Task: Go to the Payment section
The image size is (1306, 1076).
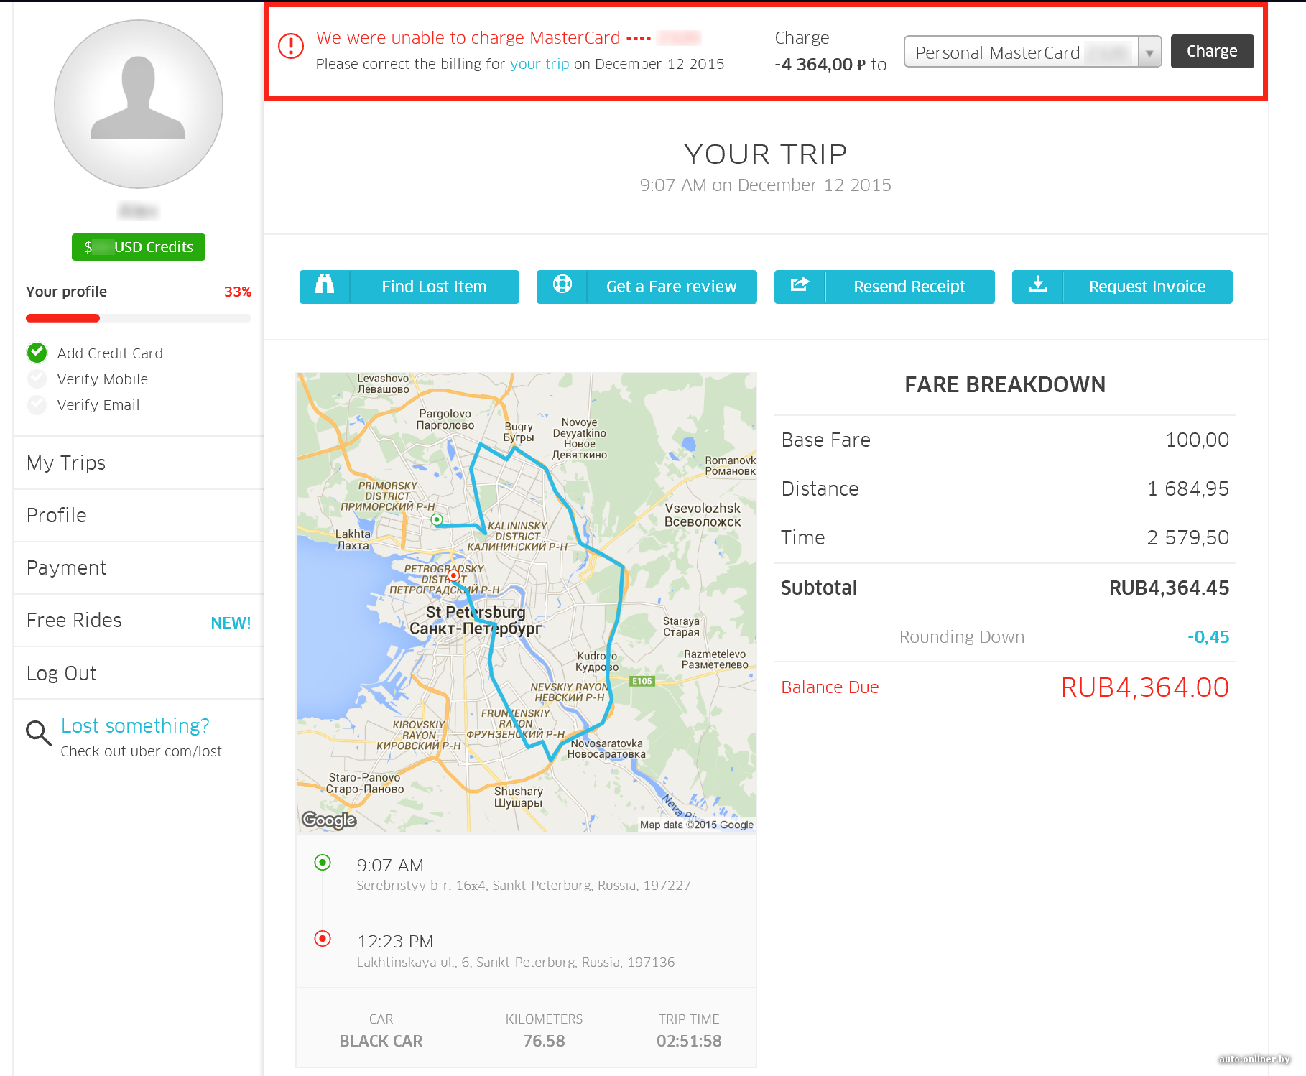Action: pos(139,567)
